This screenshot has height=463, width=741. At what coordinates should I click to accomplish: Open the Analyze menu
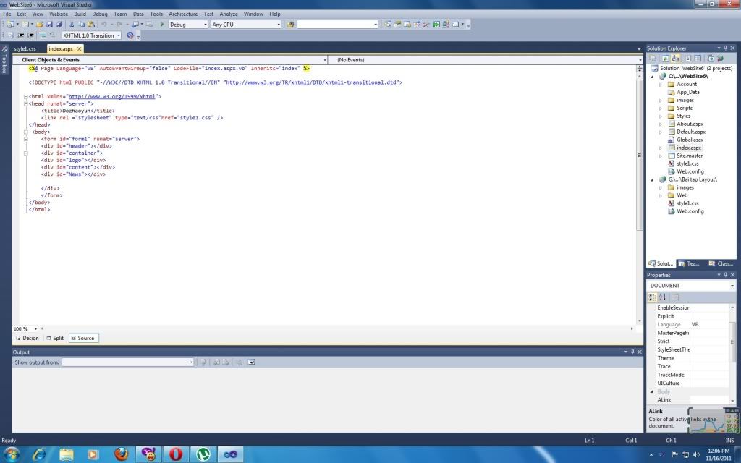point(228,14)
